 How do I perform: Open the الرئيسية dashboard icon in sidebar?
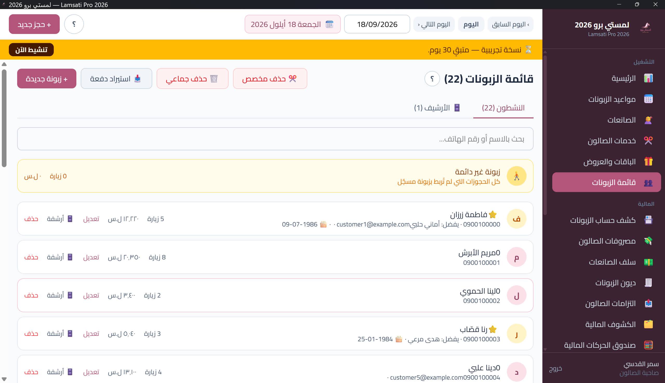click(648, 78)
